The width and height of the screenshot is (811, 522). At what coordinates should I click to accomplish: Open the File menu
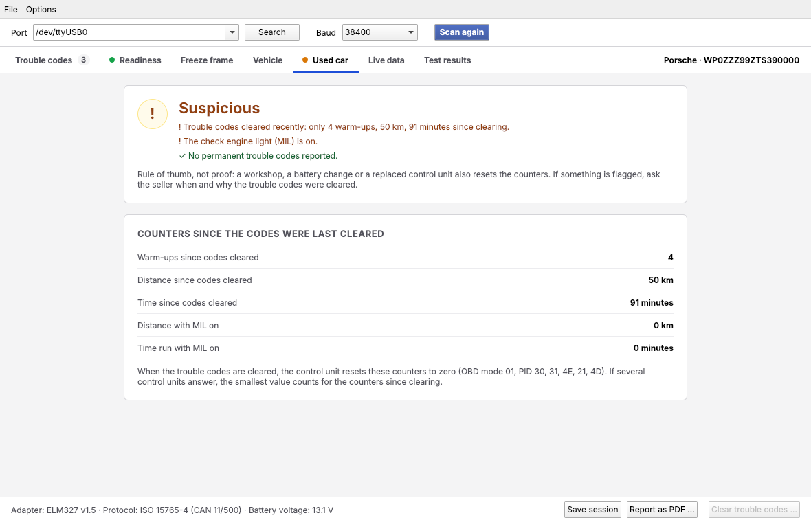coord(11,10)
